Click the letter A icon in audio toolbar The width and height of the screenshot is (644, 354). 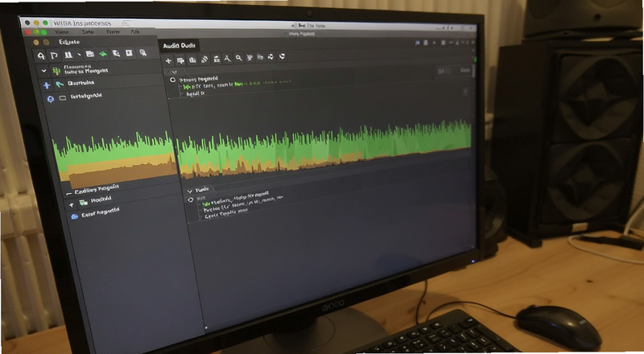click(227, 59)
